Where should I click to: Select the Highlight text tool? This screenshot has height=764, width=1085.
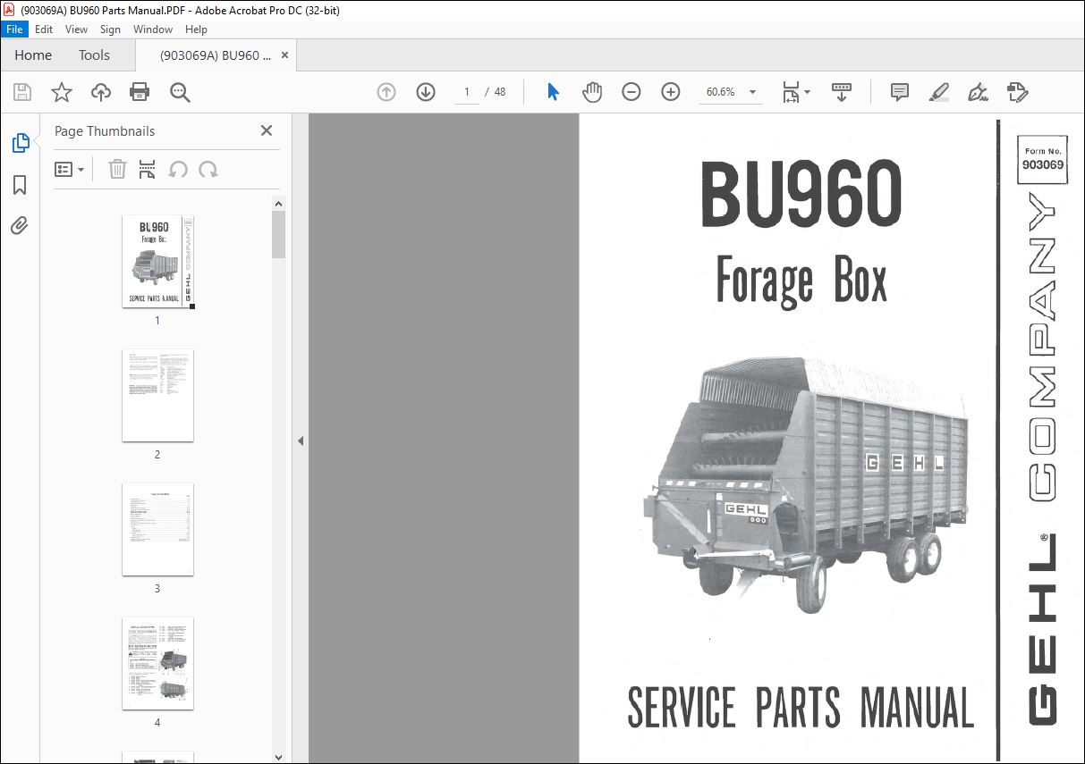coord(938,92)
